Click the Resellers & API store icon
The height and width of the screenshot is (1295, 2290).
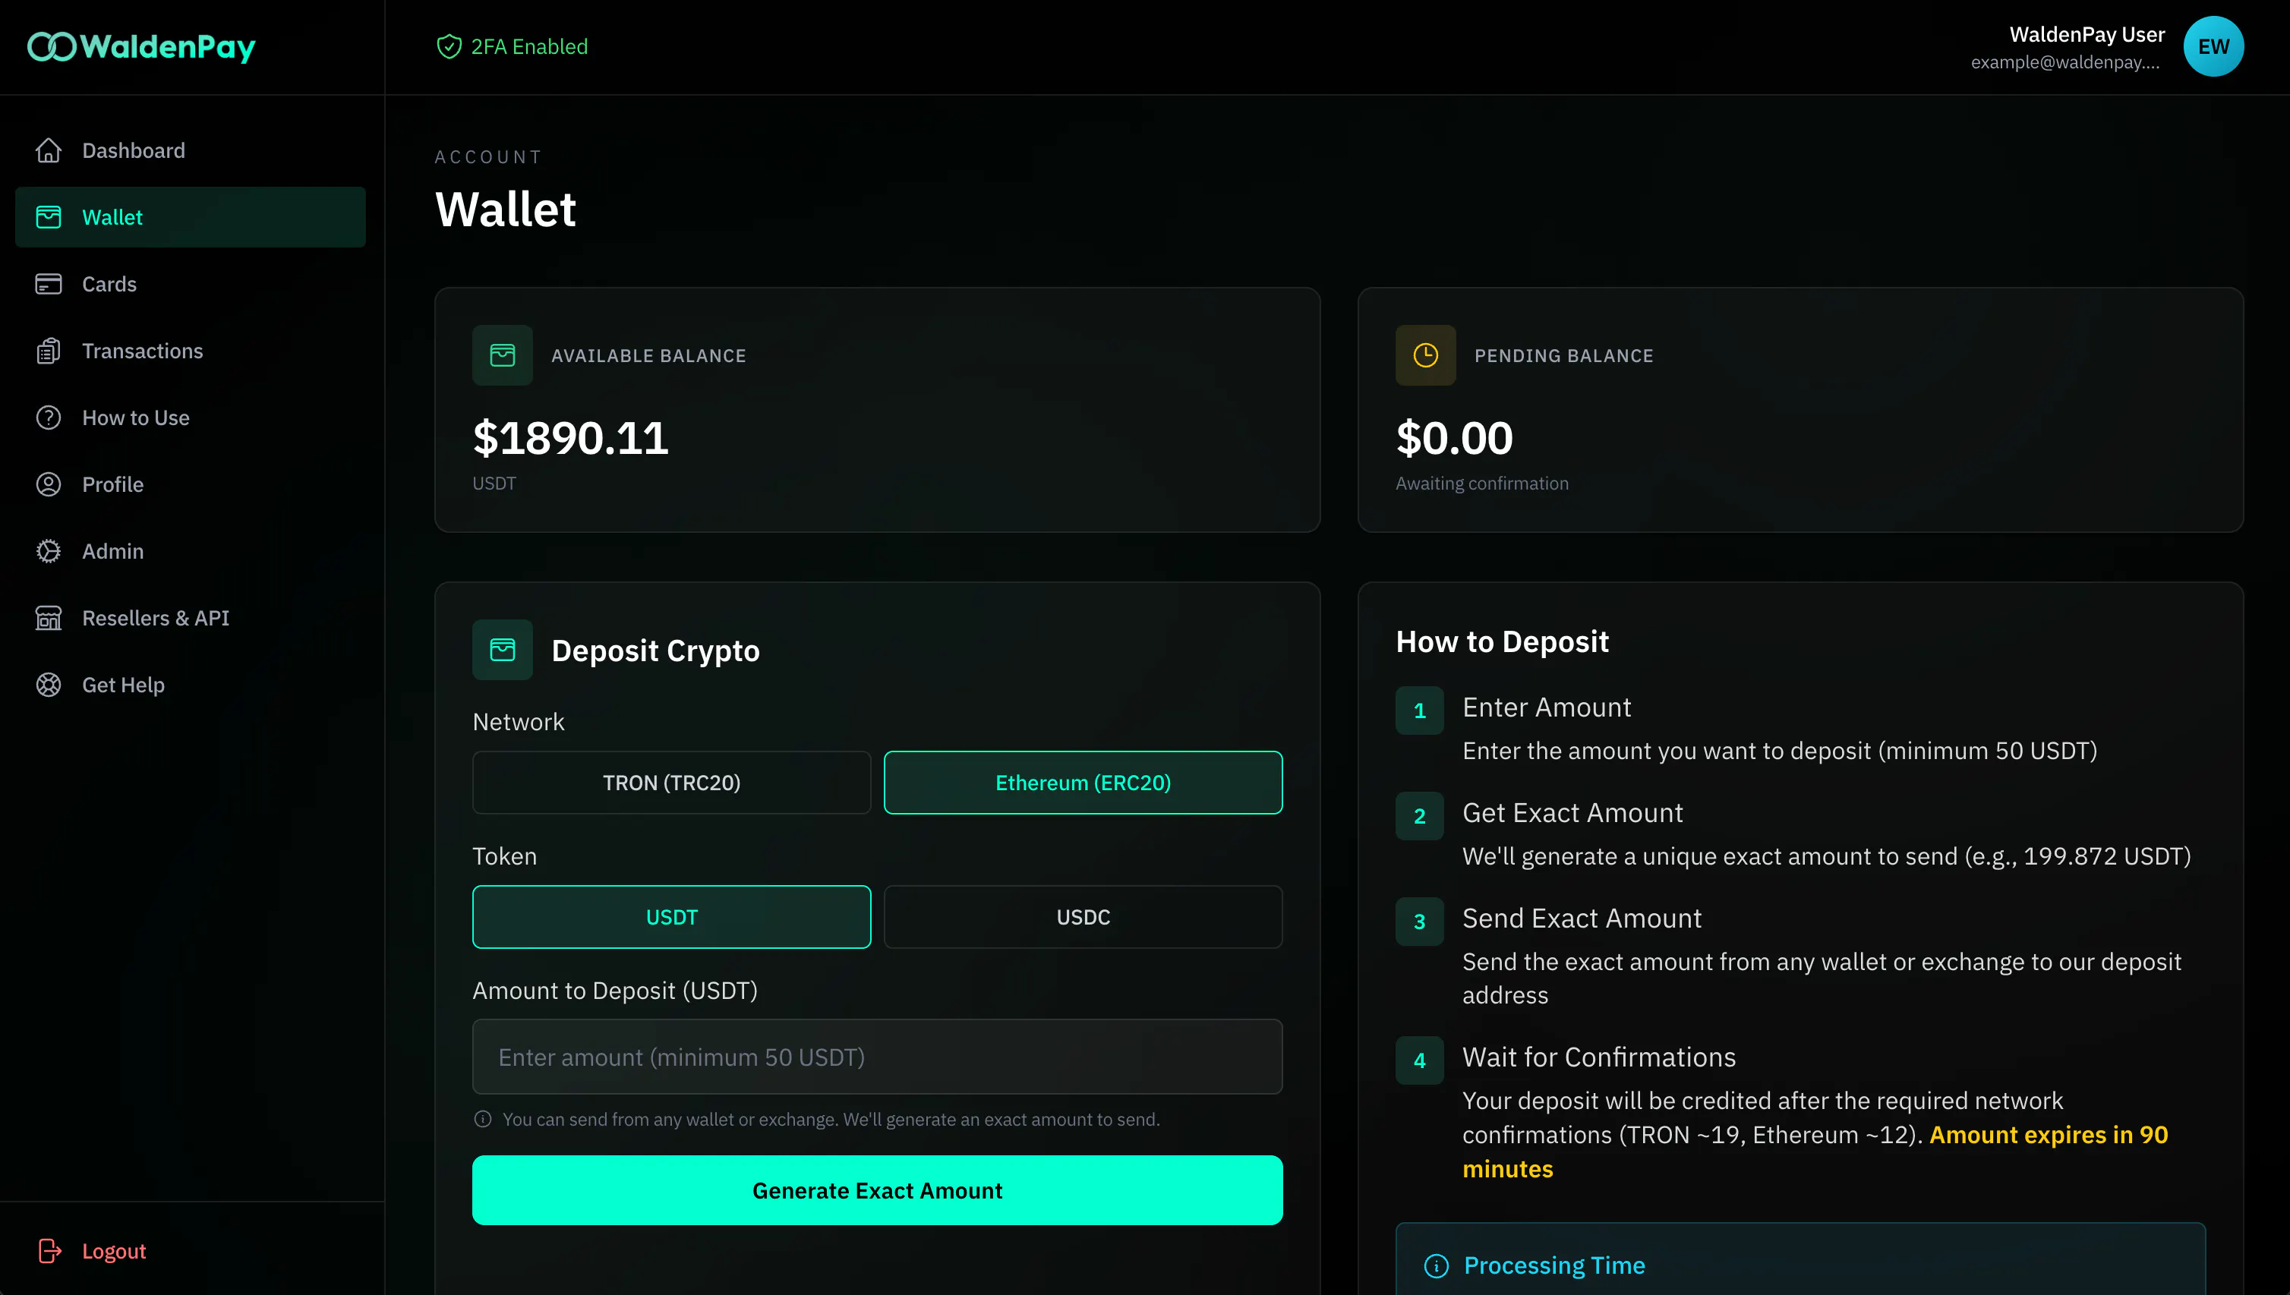(x=49, y=617)
